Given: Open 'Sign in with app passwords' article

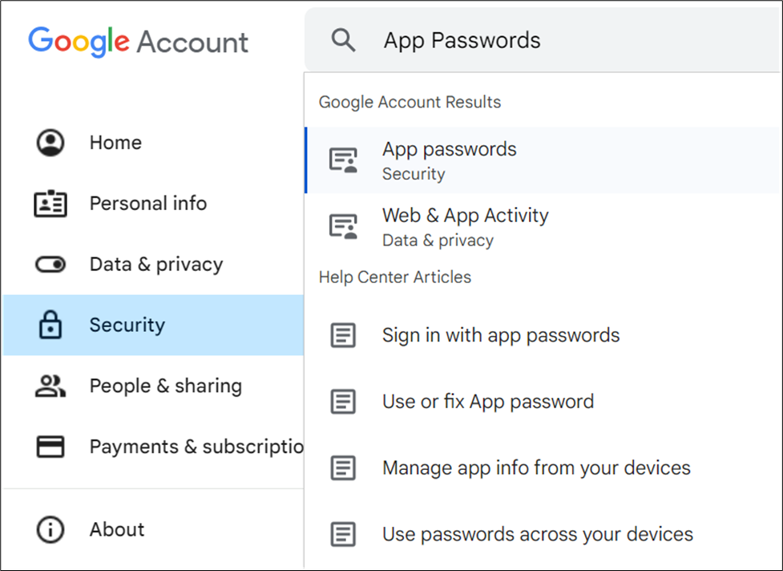Looking at the screenshot, I should pyautogui.click(x=501, y=335).
